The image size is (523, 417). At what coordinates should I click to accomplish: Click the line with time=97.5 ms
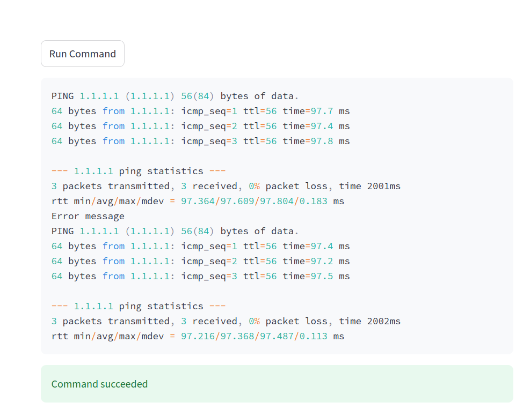200,277
